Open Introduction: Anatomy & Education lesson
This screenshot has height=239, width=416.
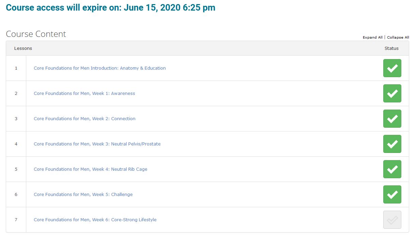pyautogui.click(x=100, y=68)
